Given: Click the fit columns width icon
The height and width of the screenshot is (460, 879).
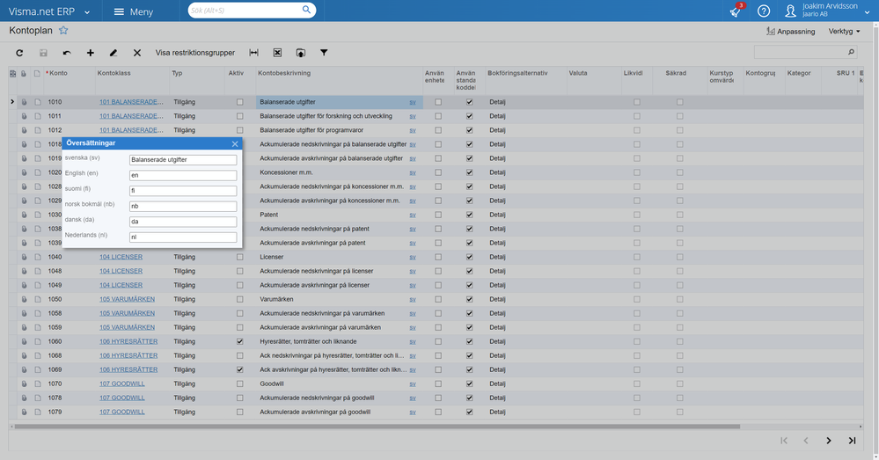Looking at the screenshot, I should 254,53.
